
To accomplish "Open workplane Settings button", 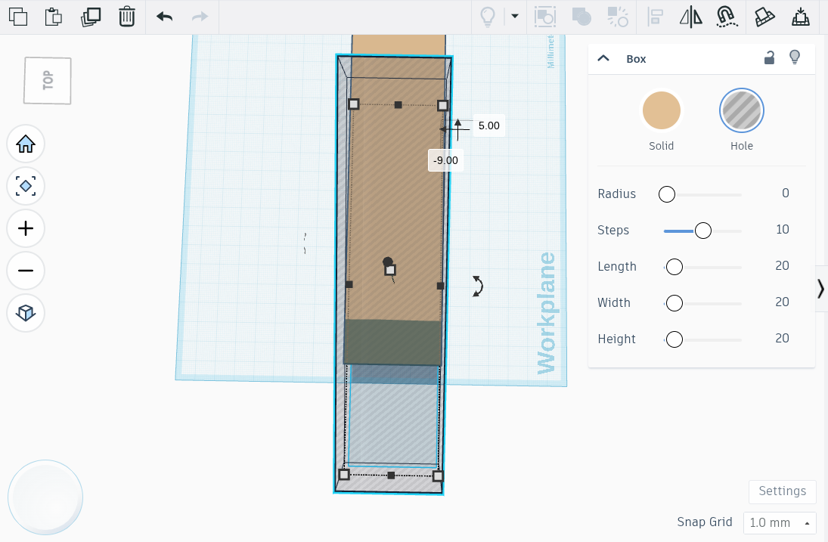I will (782, 491).
